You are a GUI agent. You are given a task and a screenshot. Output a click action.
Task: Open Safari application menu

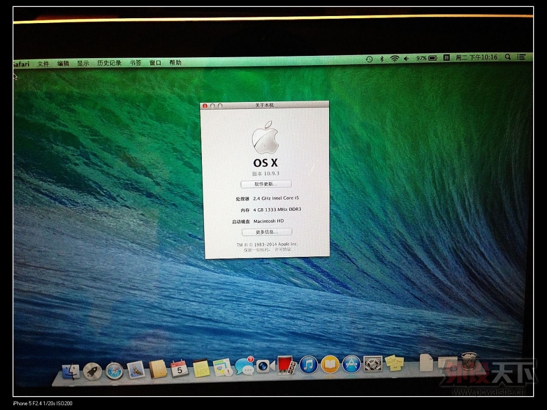click(x=21, y=64)
